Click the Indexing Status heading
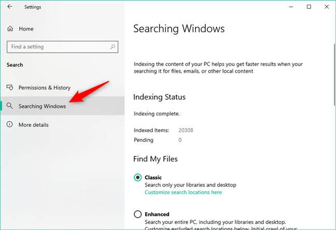This screenshot has height=230, width=336. coord(159,97)
